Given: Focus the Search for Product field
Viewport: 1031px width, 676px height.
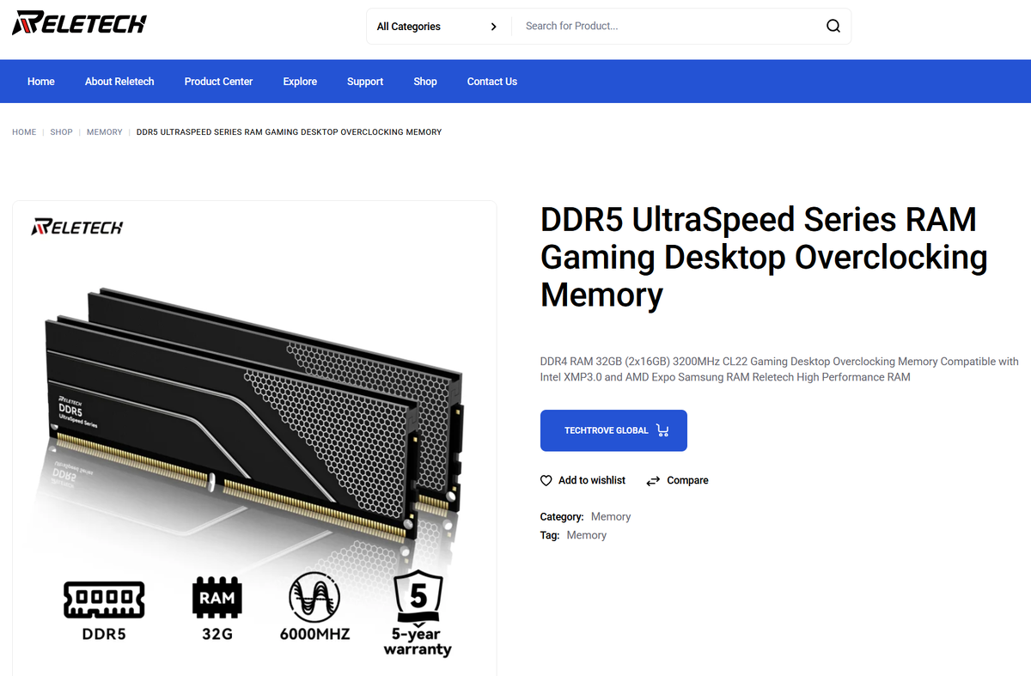Looking at the screenshot, I should point(666,27).
